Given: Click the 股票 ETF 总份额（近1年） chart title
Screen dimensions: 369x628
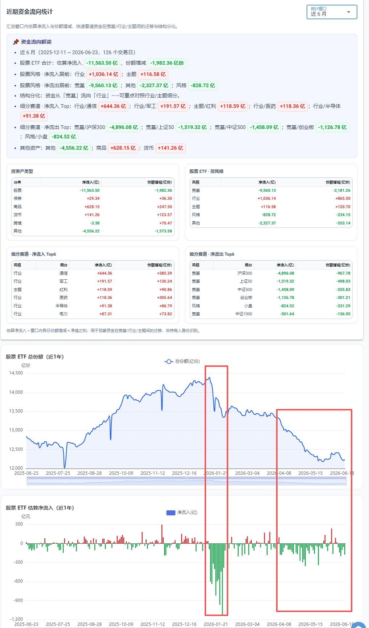Looking at the screenshot, I should point(35,357).
